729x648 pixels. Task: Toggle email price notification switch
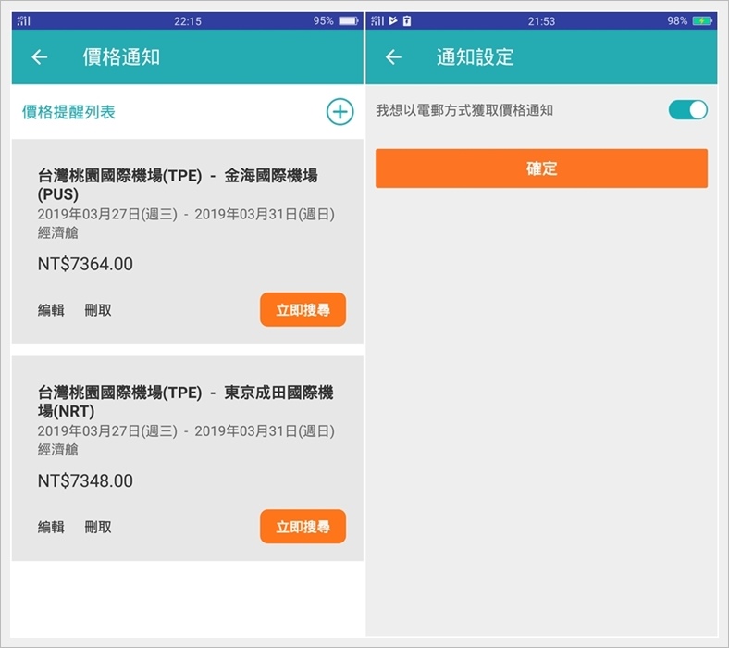[688, 110]
